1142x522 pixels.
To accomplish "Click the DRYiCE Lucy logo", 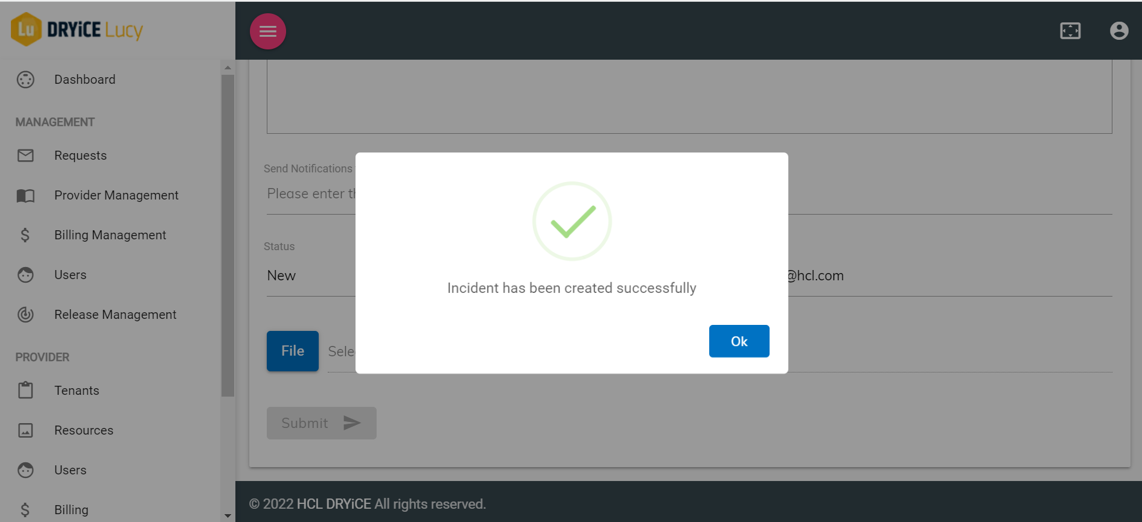I will pos(77,29).
